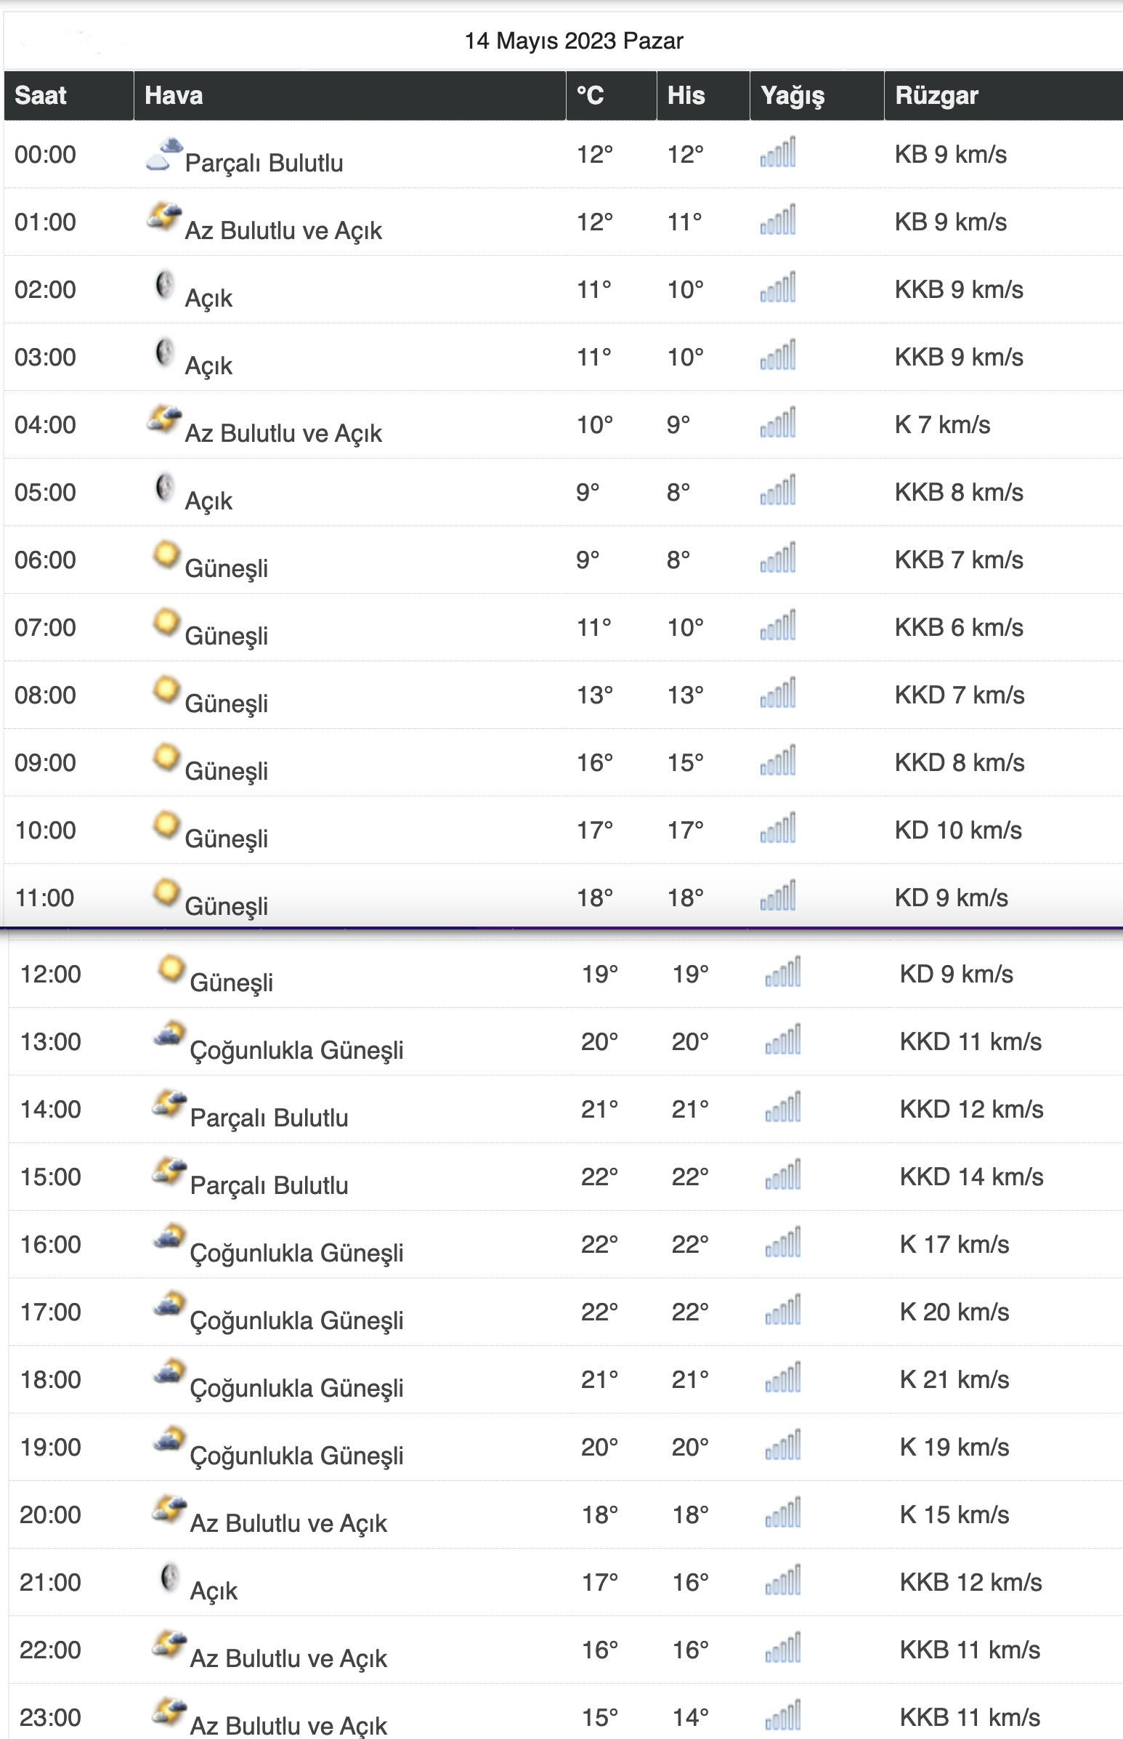Click the moon icon at 21:00

[169, 1578]
